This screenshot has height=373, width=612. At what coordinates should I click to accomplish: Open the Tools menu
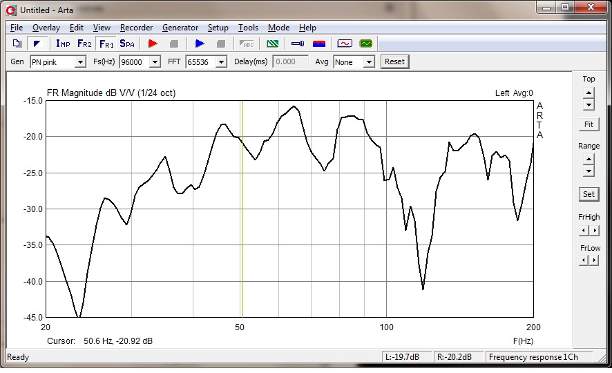pyautogui.click(x=248, y=28)
